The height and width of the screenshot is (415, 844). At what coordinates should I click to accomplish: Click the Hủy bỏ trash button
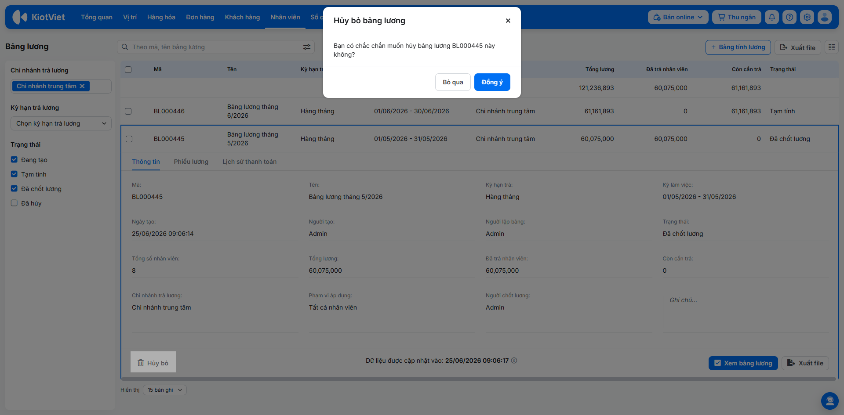pyautogui.click(x=153, y=362)
